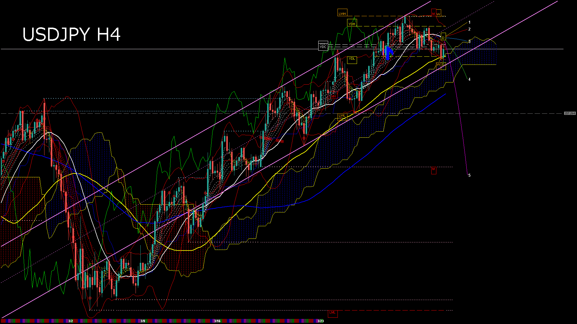
Task: Click the LWL label on the lower channel line
Action: click(342, 115)
